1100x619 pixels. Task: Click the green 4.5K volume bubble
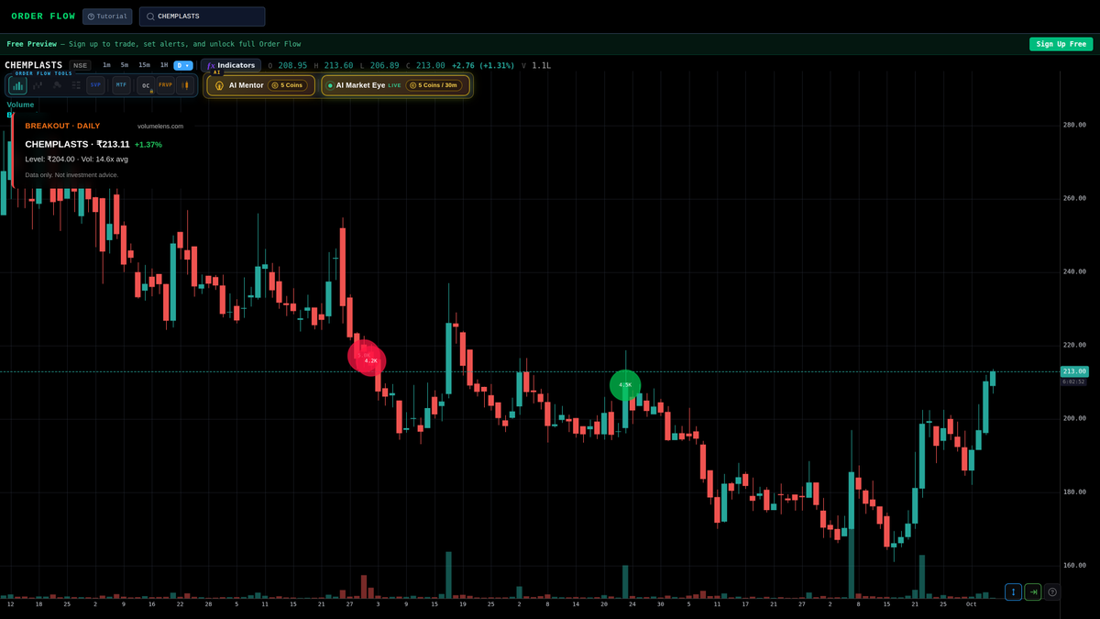(625, 385)
